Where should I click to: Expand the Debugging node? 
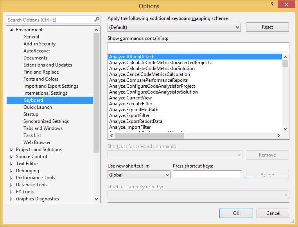pos(11,171)
